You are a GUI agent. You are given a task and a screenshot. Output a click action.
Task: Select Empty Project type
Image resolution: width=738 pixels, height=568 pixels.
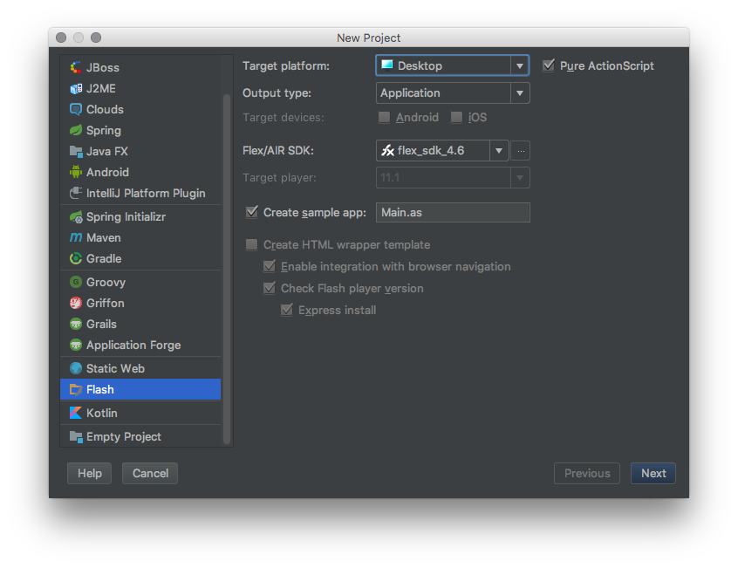[140, 437]
